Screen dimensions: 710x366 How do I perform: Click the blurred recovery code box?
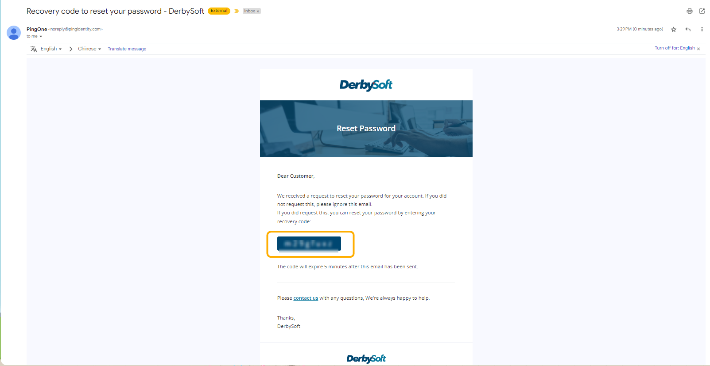coord(309,244)
